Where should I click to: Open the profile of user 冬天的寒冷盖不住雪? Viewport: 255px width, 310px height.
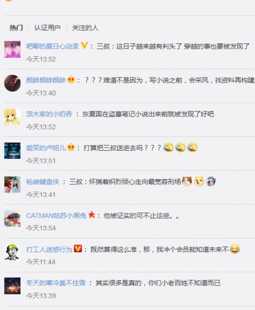pyautogui.click(x=56, y=283)
